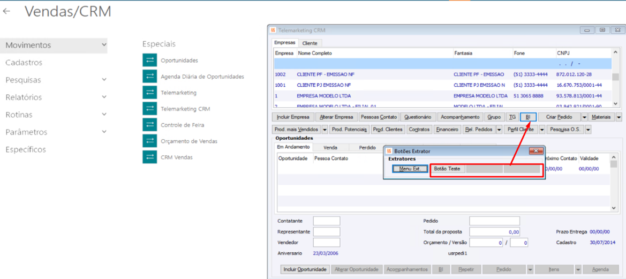Click the BI button in company toolbar
626x279 pixels.
coord(528,117)
